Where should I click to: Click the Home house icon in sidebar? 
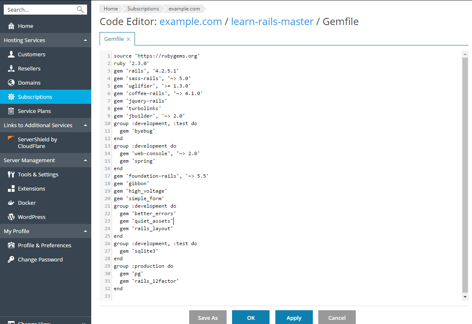point(11,26)
